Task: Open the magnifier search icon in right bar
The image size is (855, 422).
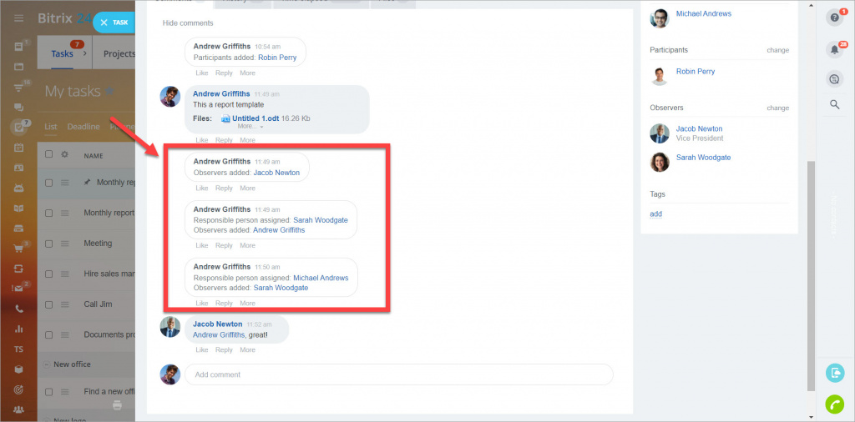Action: tap(834, 104)
